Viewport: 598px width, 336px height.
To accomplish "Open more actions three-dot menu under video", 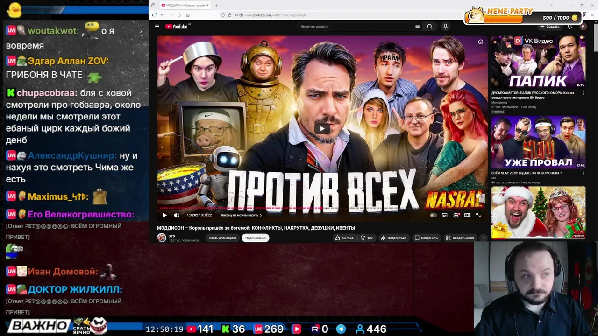I will (x=484, y=238).
